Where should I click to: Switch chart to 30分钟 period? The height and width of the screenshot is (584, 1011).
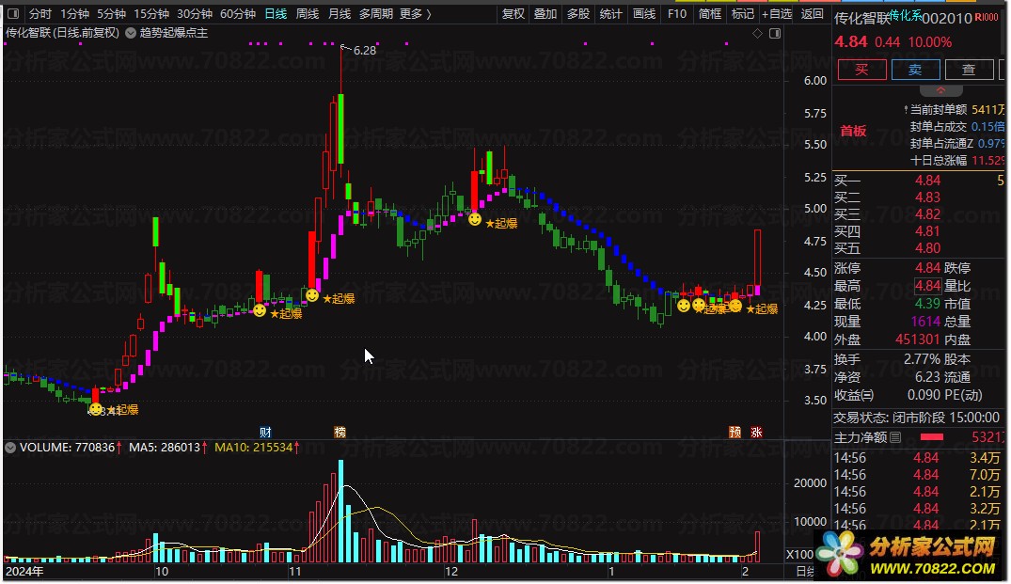point(195,13)
